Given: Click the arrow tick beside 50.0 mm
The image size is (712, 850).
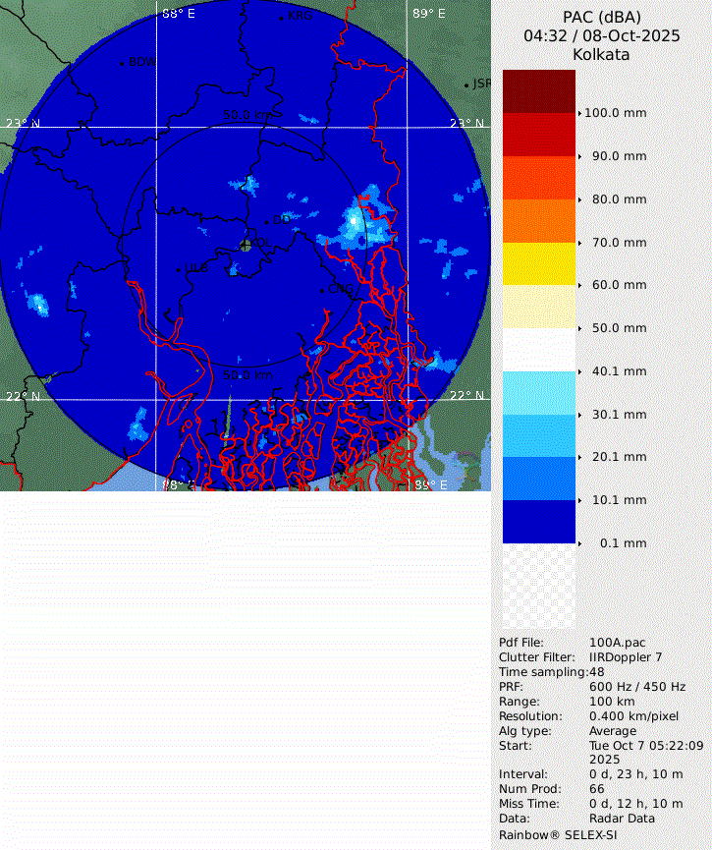Looking at the screenshot, I should tap(580, 328).
